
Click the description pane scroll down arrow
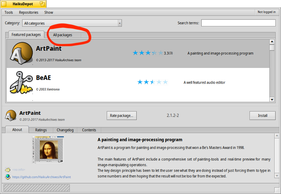[277, 176]
